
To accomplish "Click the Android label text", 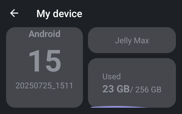I will [x=44, y=34].
